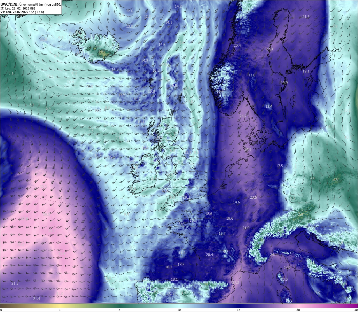The width and height of the screenshot is (358, 312).
Task: Select the 15.1 value over Spain
Action: 170,294
